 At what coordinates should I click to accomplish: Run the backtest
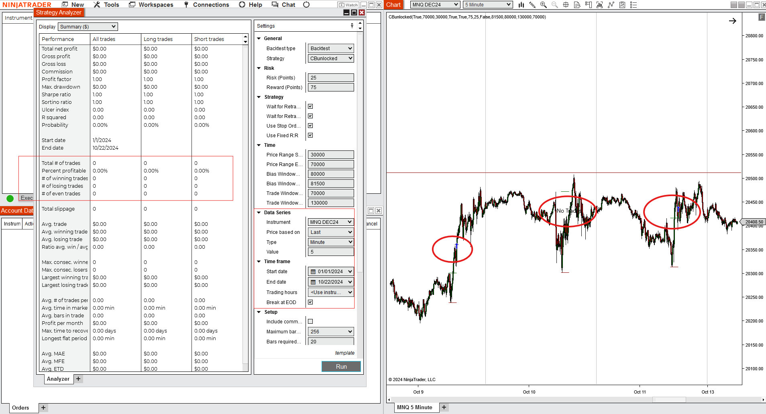coord(341,366)
